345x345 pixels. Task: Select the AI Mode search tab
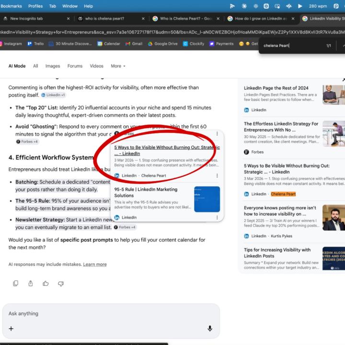(x=17, y=66)
